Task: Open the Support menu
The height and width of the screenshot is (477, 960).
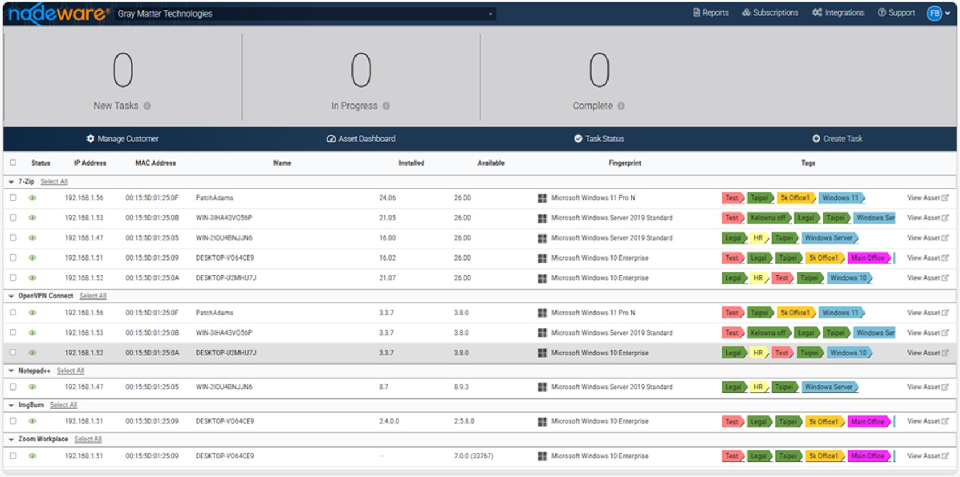Action: [896, 12]
